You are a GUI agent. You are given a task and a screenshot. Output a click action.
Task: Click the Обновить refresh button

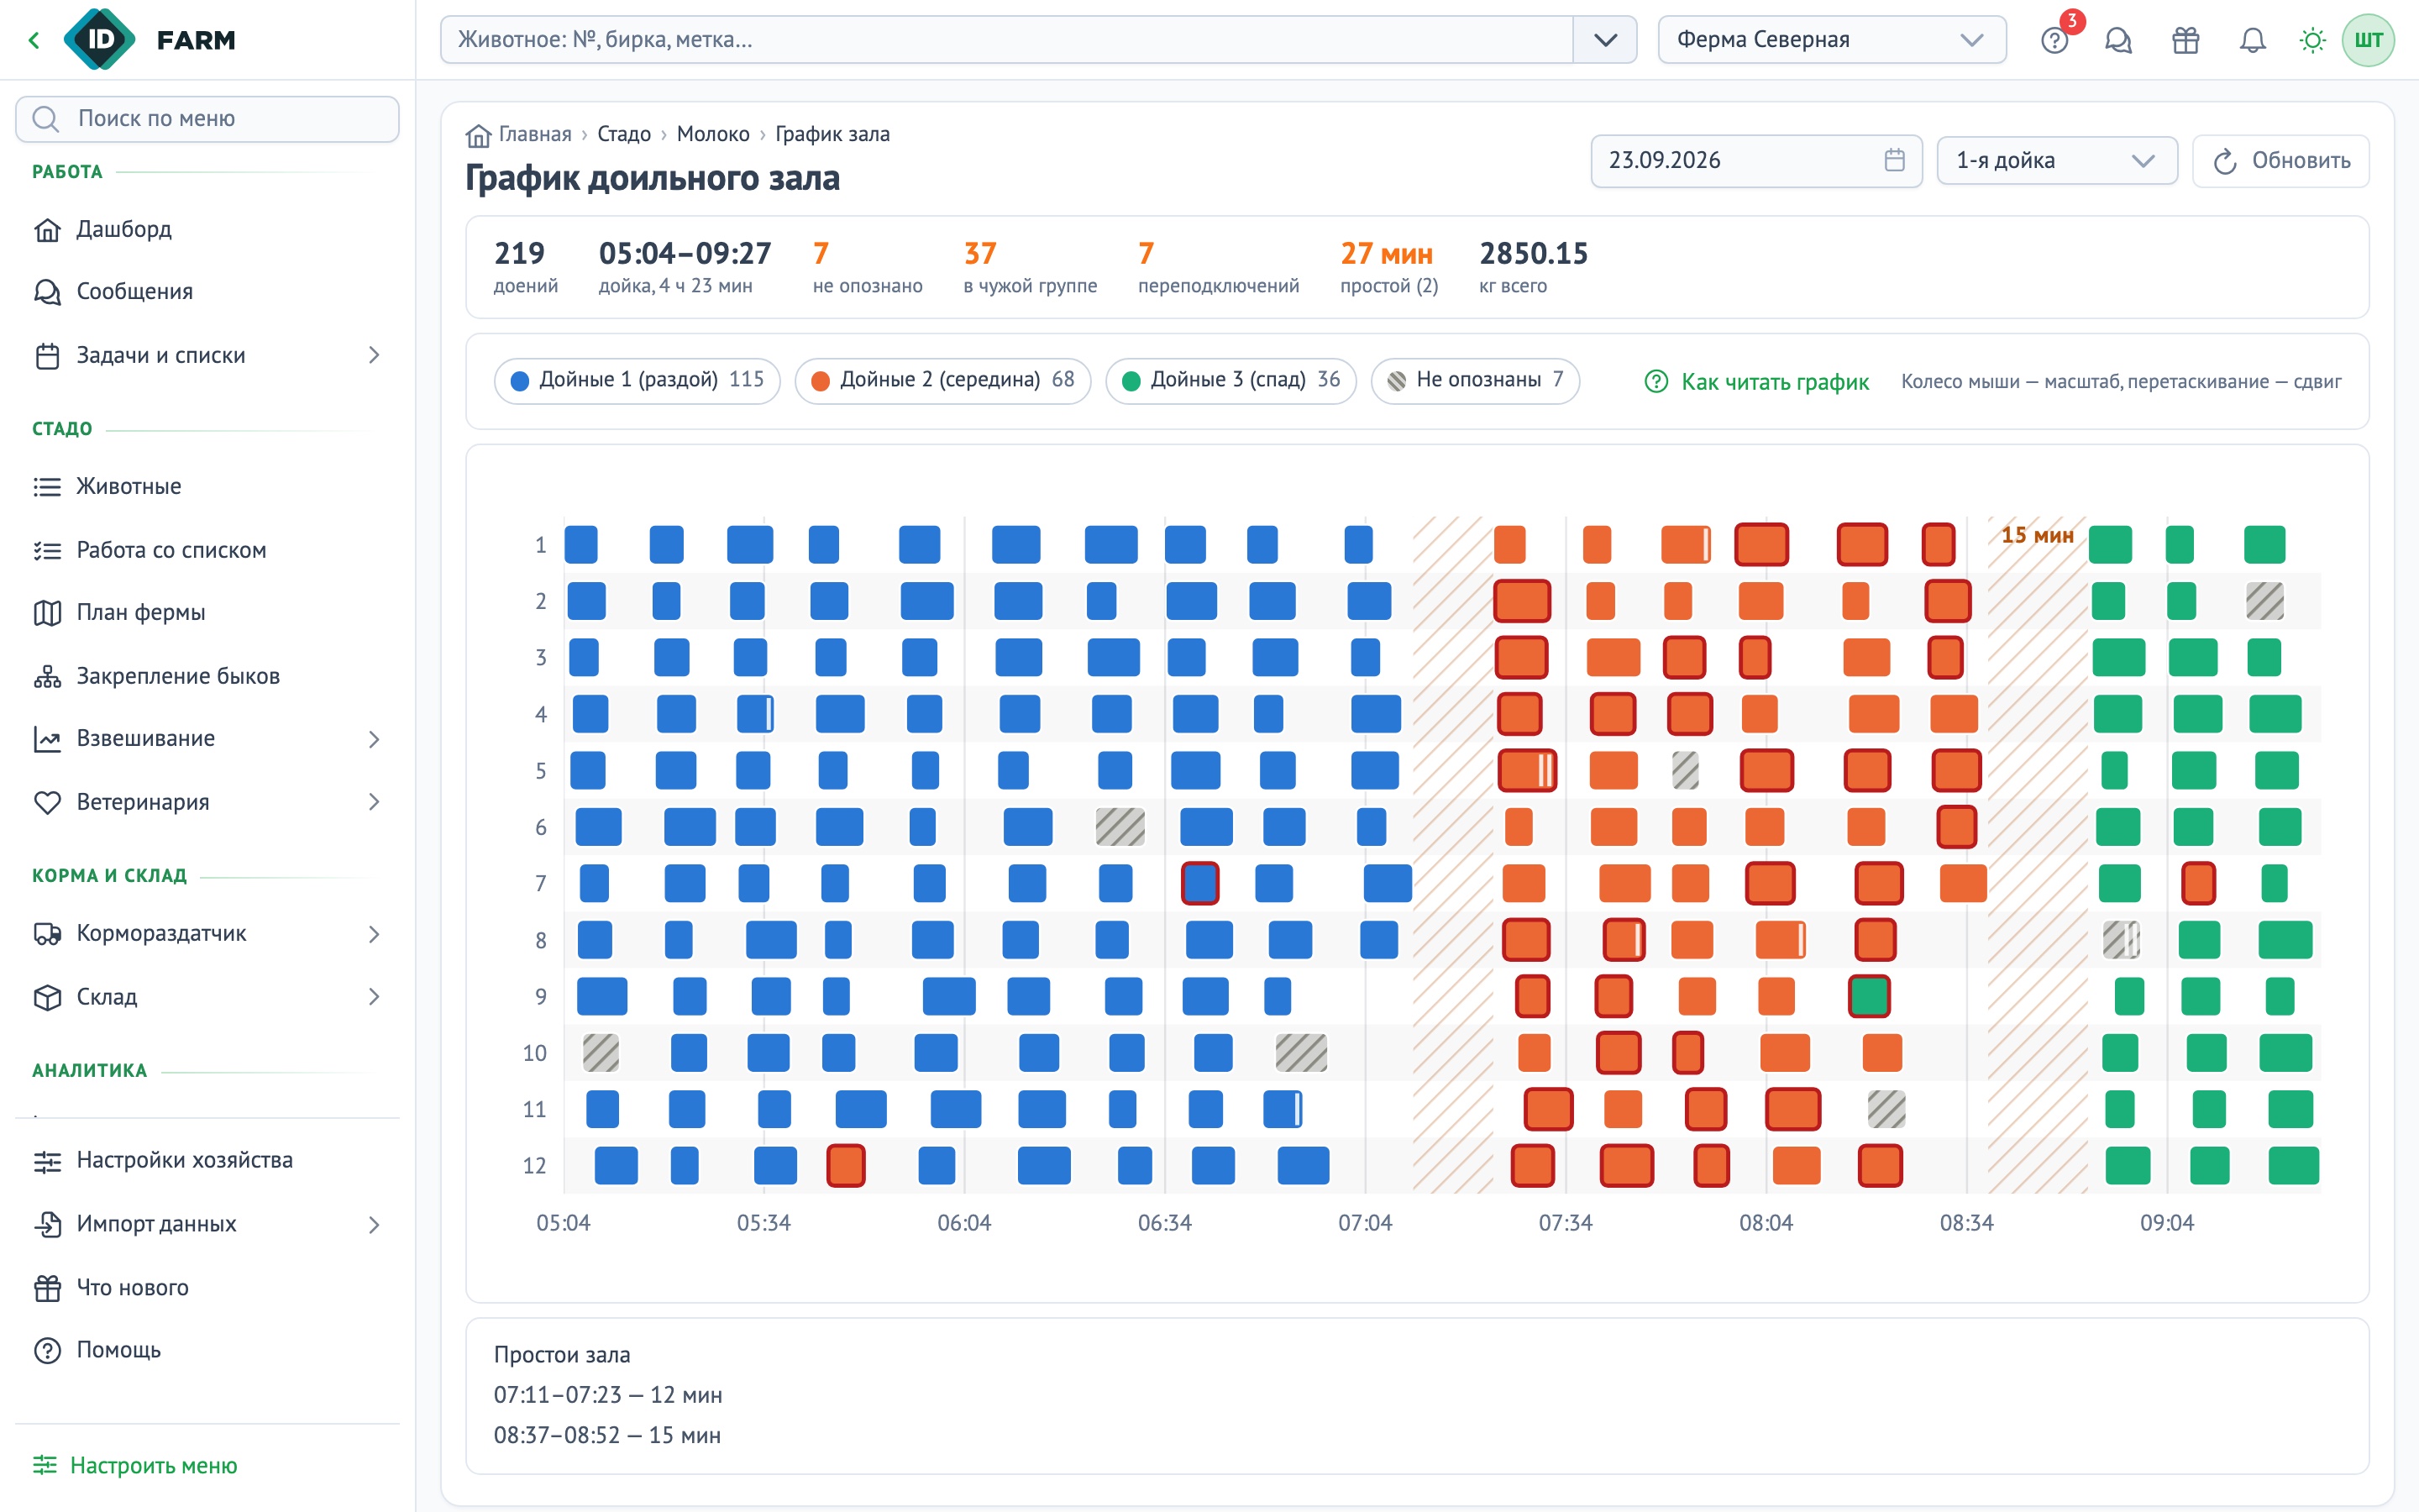coord(2281,160)
